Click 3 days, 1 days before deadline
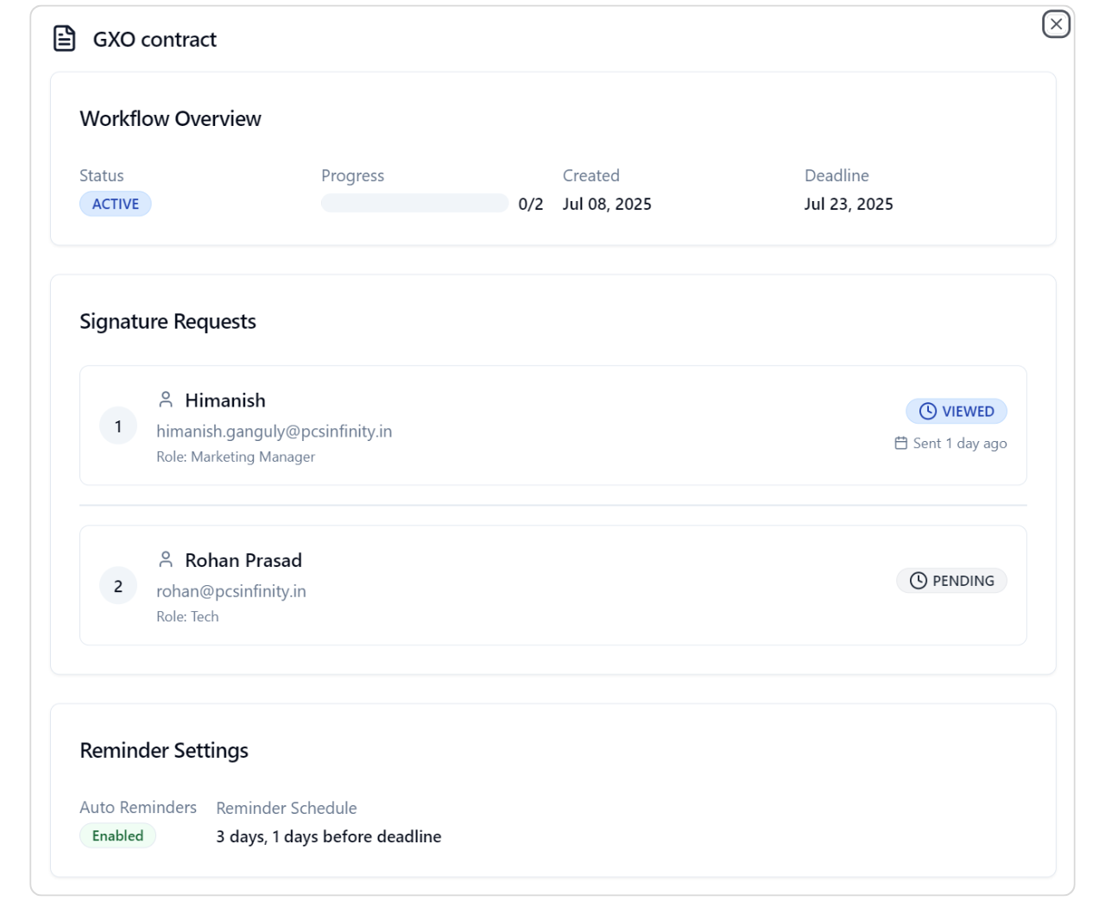Viewport: 1105px width, 901px height. click(329, 836)
